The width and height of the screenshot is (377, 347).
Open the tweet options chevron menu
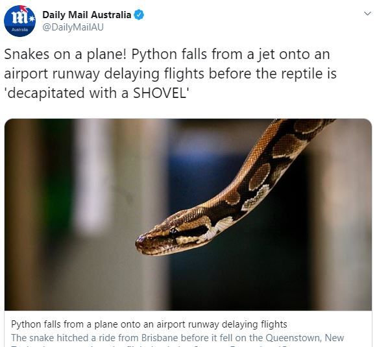click(x=367, y=14)
